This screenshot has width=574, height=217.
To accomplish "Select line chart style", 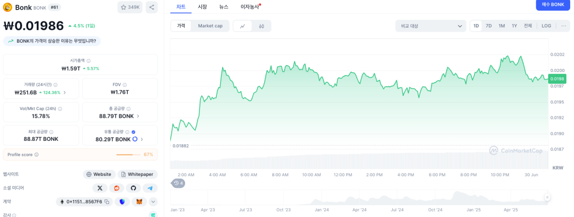I will pos(243,26).
